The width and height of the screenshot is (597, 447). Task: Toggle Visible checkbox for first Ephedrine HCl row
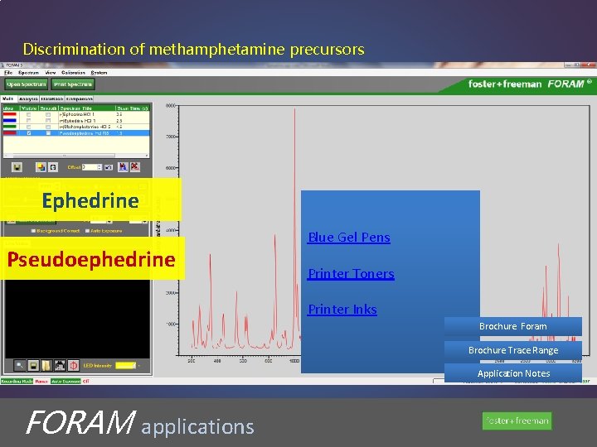click(x=29, y=114)
